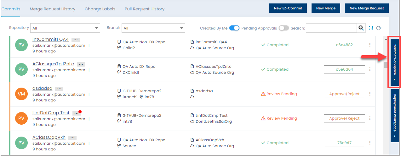Open the Pull Request History tab
The image size is (401, 157).
point(145,9)
